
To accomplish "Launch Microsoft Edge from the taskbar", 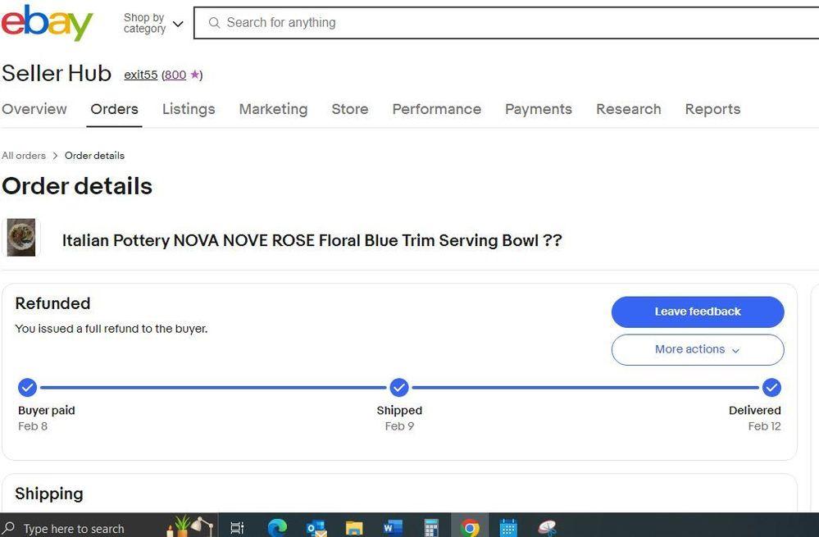I will [277, 528].
